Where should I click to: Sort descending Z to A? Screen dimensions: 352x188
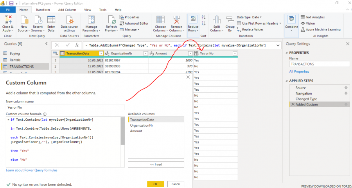coord(204,23)
